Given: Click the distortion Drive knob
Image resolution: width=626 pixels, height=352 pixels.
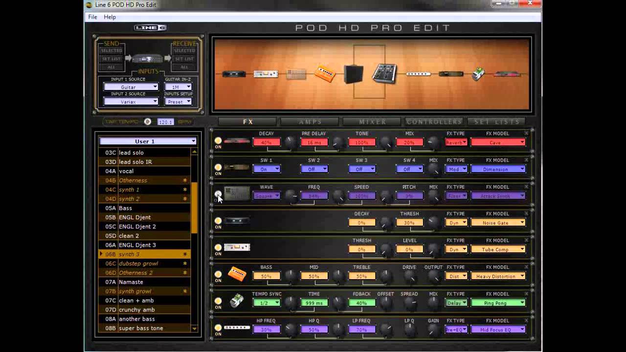Looking at the screenshot, I should (x=410, y=277).
